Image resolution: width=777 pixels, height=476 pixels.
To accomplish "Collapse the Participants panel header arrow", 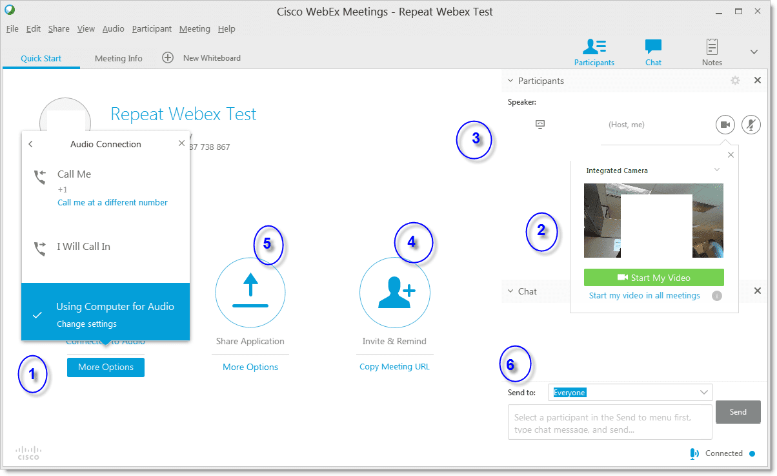I will pyautogui.click(x=510, y=81).
